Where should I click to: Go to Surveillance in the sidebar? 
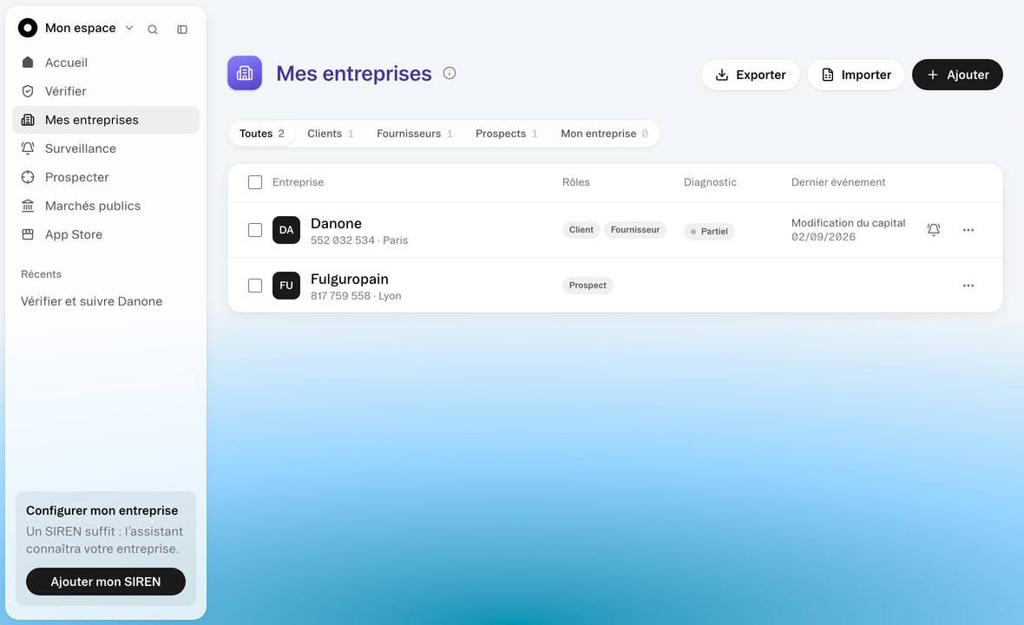(106, 149)
